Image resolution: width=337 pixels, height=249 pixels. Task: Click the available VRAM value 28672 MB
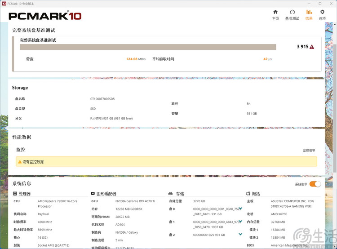[123, 217]
